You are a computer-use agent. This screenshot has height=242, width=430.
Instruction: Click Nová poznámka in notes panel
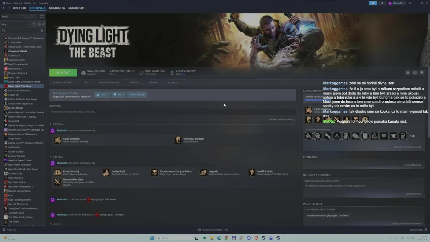pyautogui.click(x=413, y=165)
